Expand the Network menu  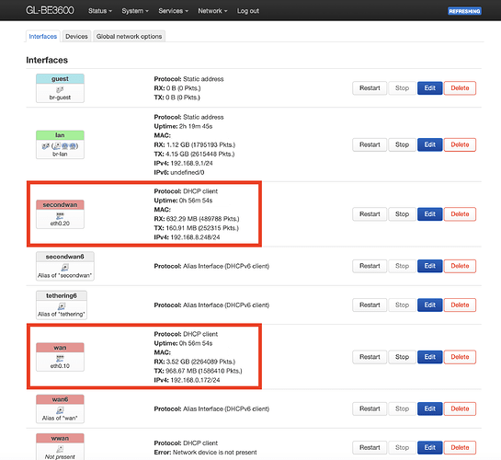pyautogui.click(x=212, y=11)
